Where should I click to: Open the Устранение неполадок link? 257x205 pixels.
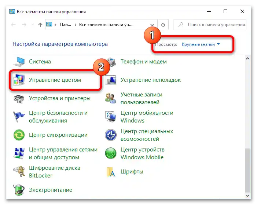[151, 80]
